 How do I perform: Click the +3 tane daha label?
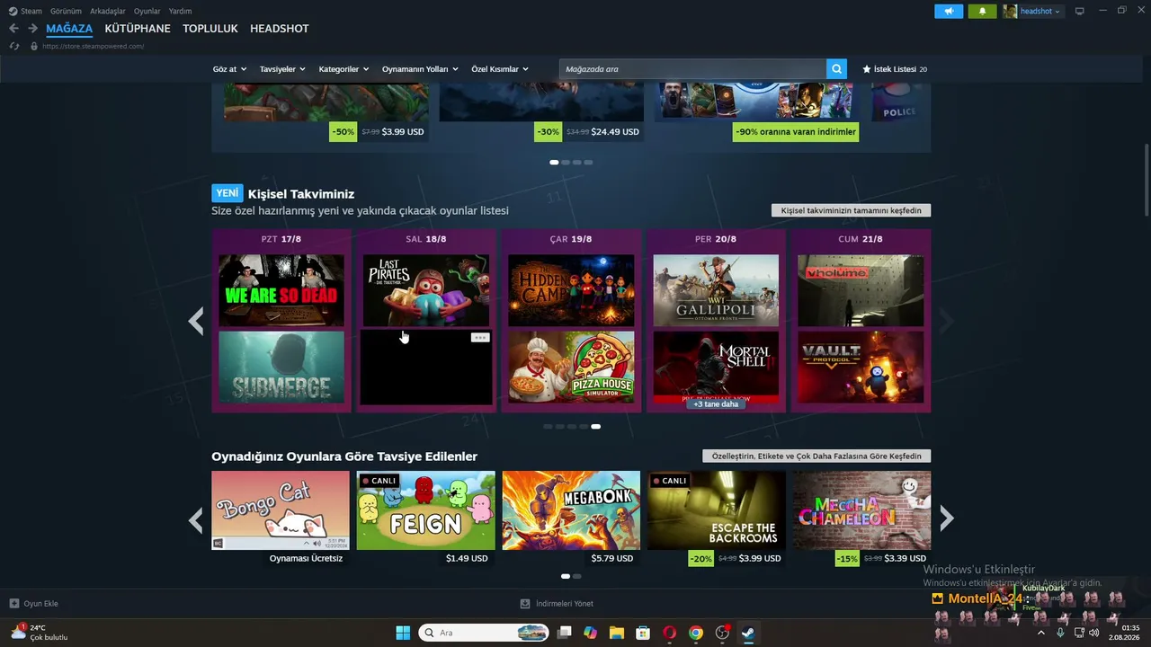pyautogui.click(x=716, y=403)
